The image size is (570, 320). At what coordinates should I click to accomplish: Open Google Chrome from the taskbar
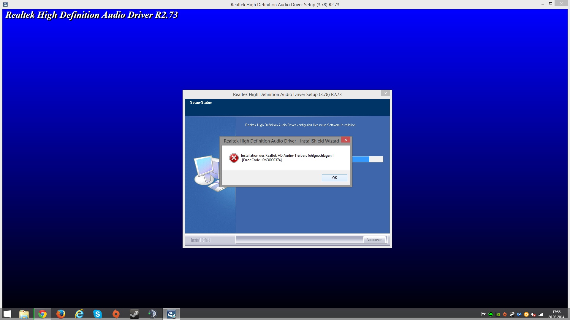coord(42,314)
